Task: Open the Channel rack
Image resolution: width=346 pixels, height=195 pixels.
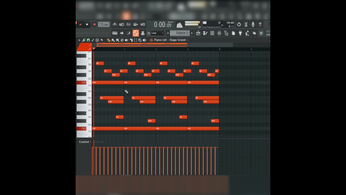Action: coord(212,33)
